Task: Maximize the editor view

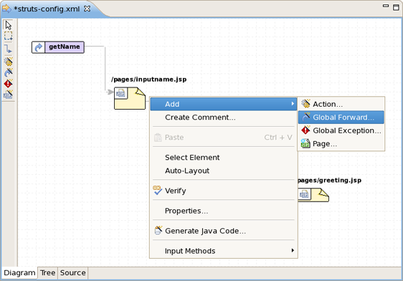Action: [396, 7]
